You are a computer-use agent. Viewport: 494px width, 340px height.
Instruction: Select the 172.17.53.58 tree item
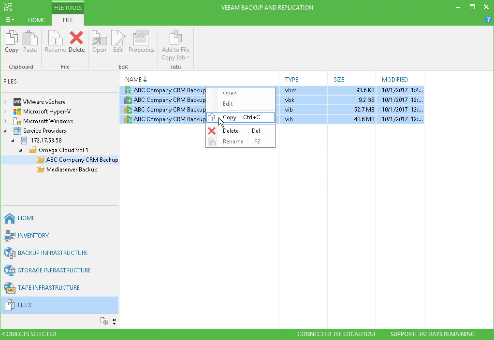tap(46, 141)
